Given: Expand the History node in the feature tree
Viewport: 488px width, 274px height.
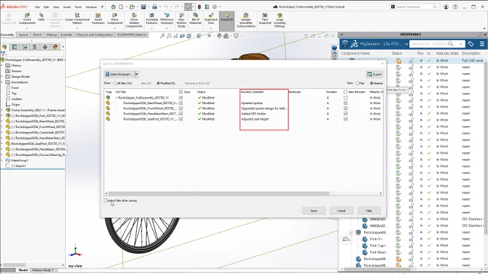Looking at the screenshot, I should [x=2, y=66].
